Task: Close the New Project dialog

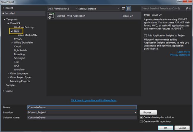Action: [187, 1]
